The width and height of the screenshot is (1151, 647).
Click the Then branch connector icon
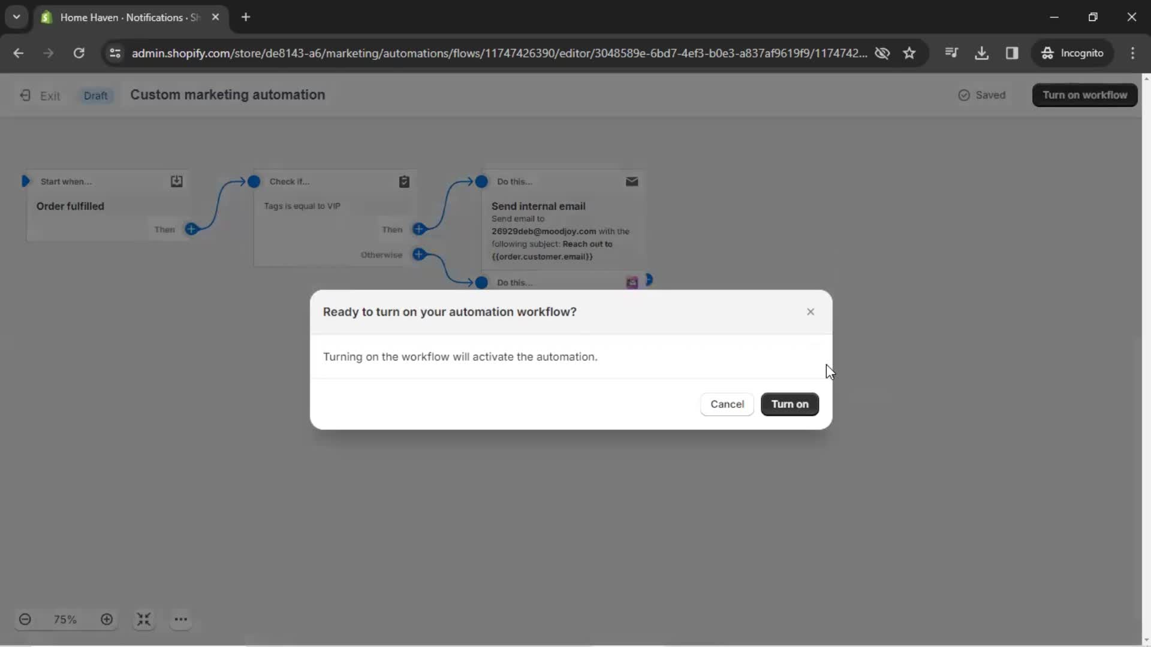[191, 228]
